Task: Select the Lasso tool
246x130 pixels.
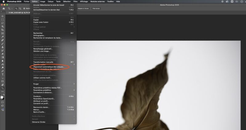Action: (2, 23)
